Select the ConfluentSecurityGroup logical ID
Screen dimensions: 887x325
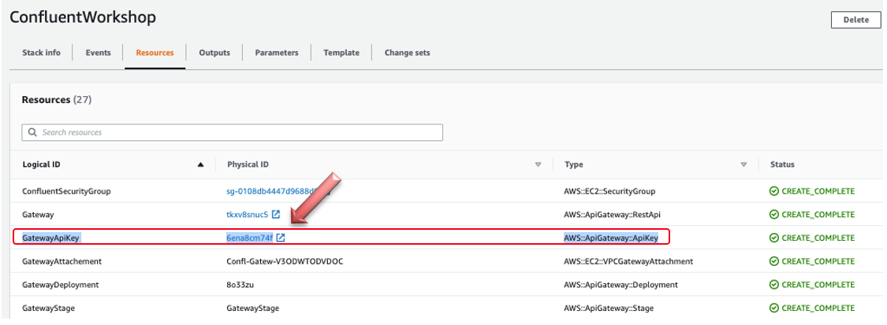(x=67, y=191)
